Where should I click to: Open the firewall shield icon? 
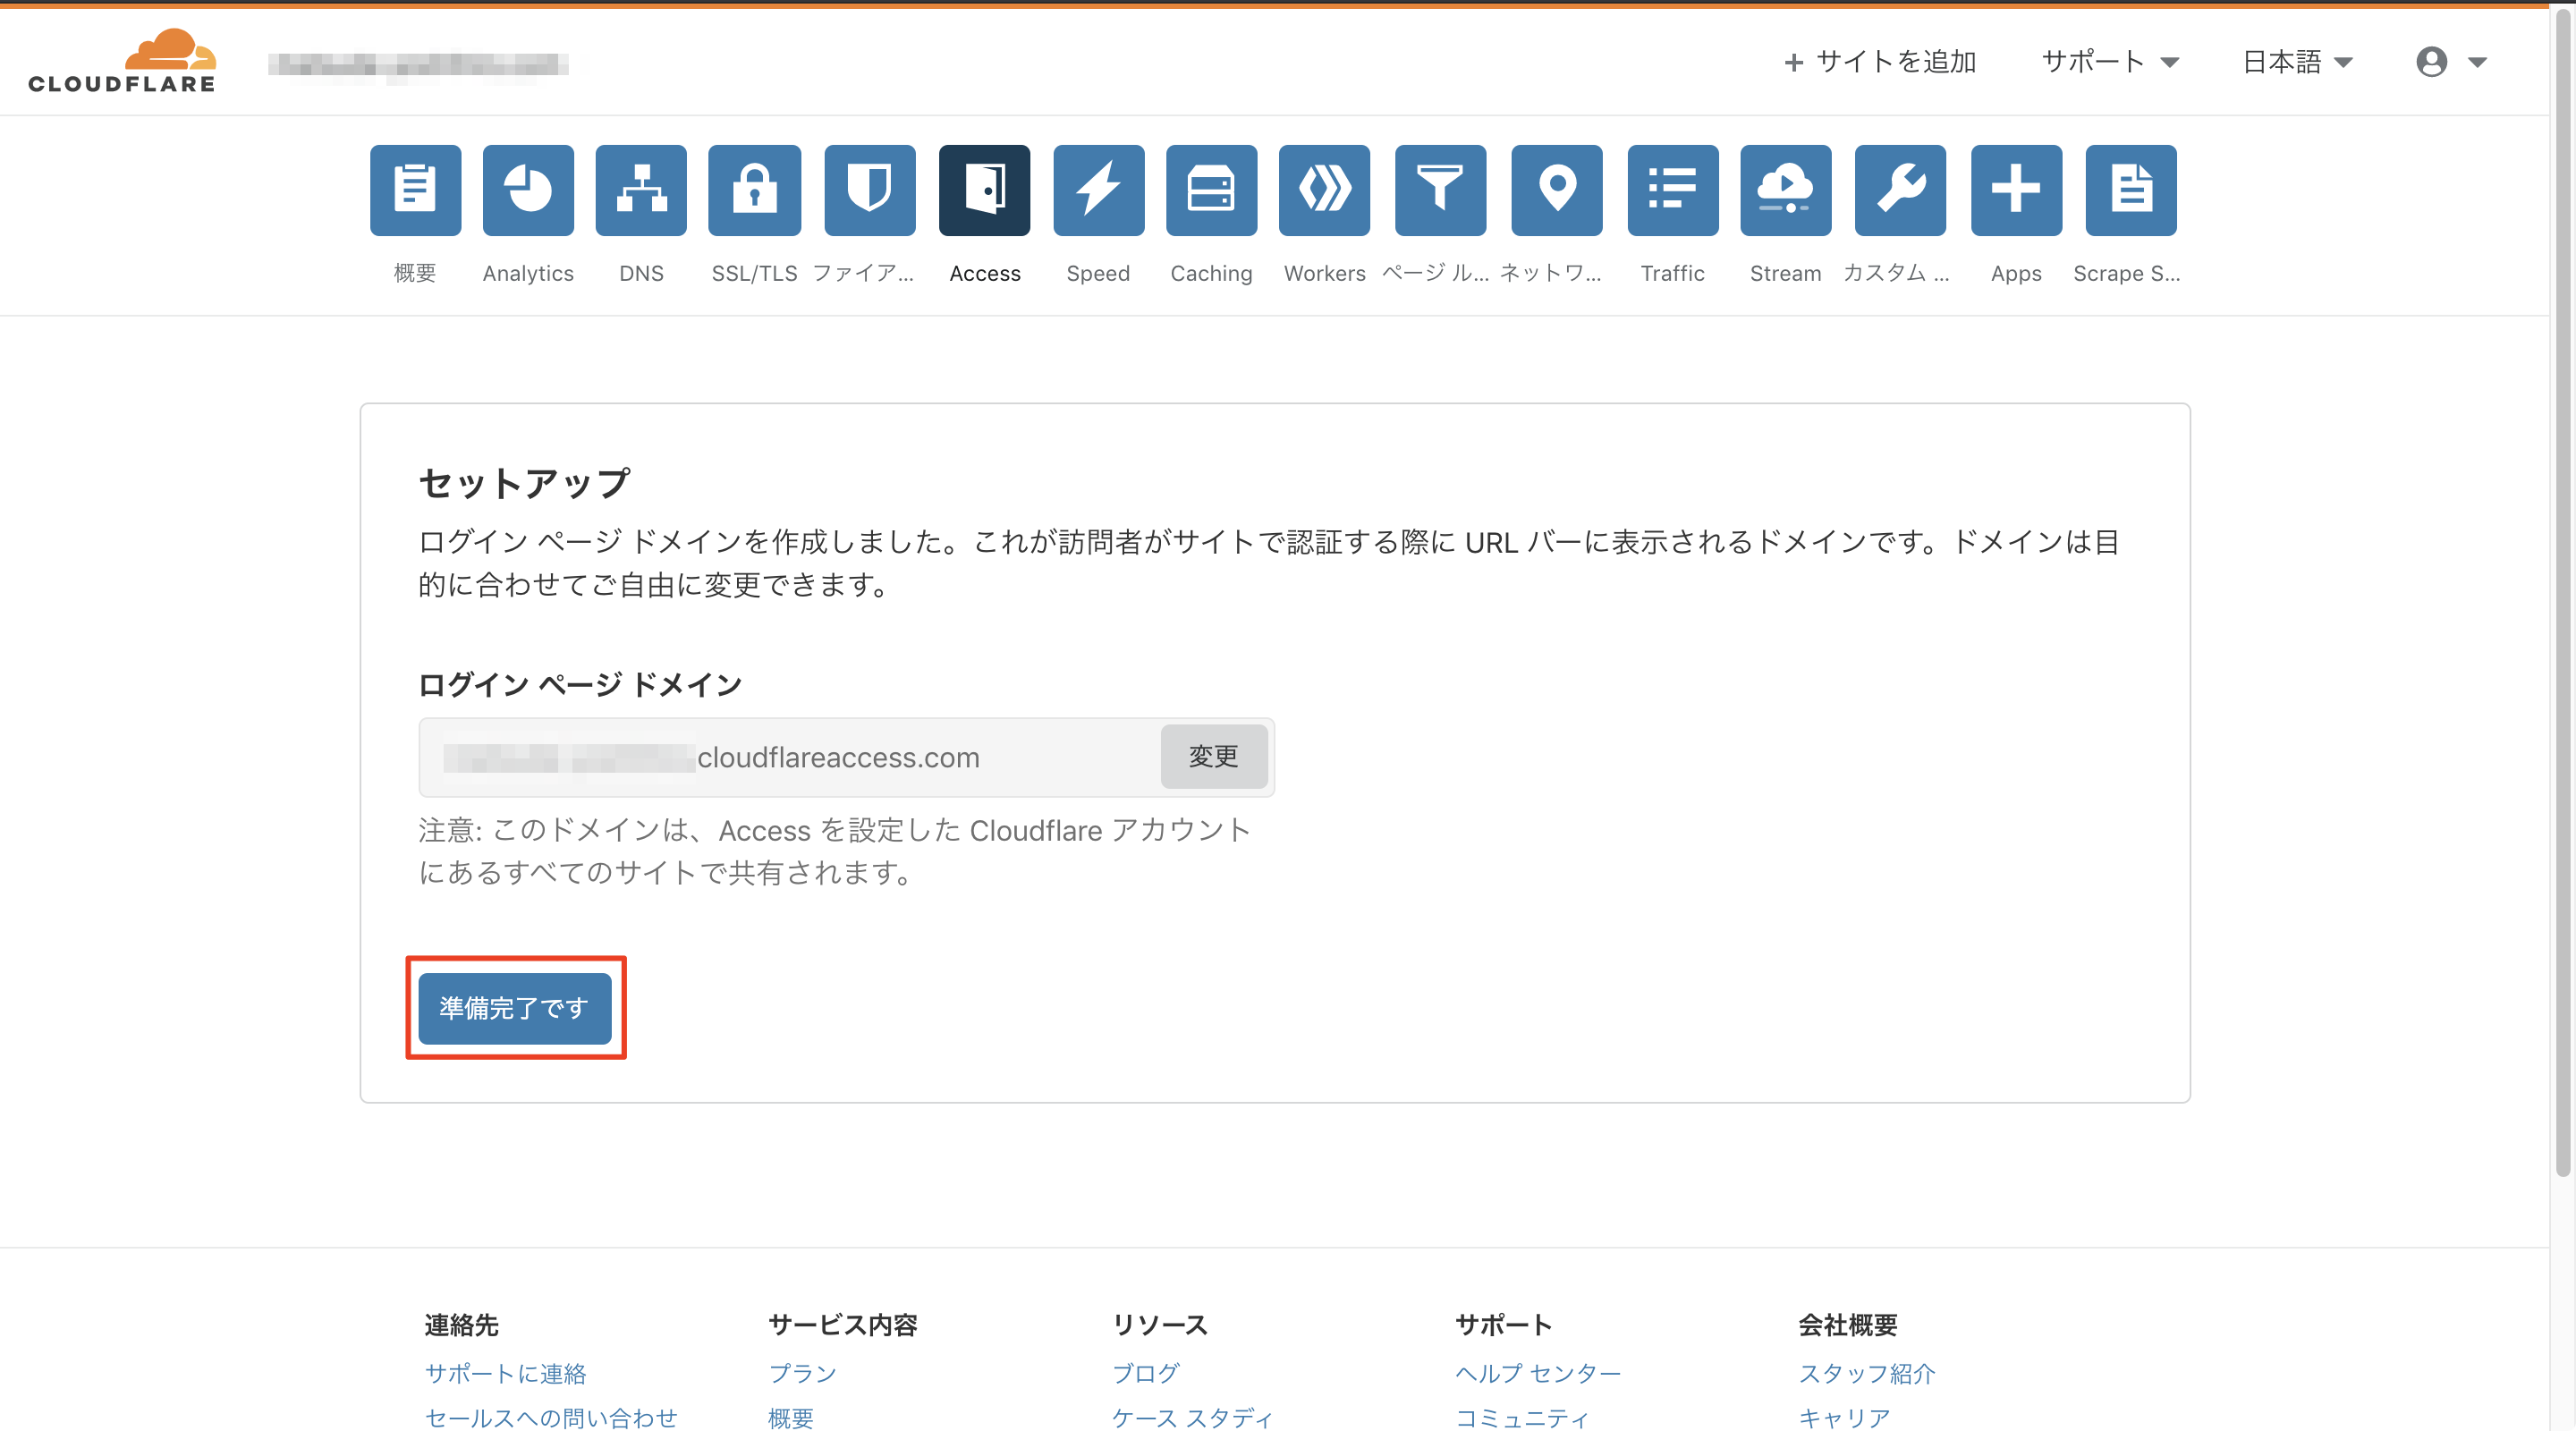(x=869, y=190)
